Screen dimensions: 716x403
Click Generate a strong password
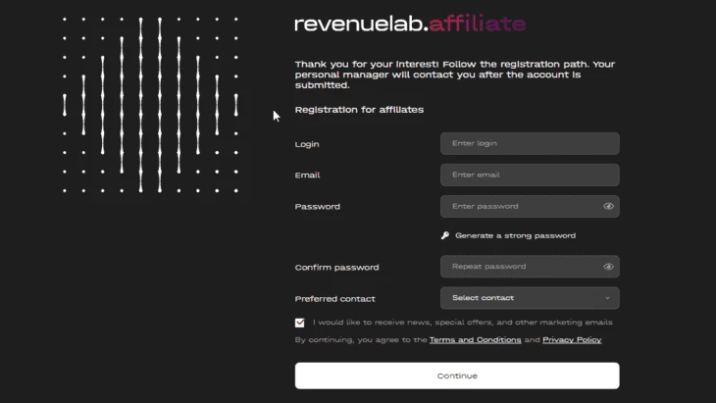point(515,235)
